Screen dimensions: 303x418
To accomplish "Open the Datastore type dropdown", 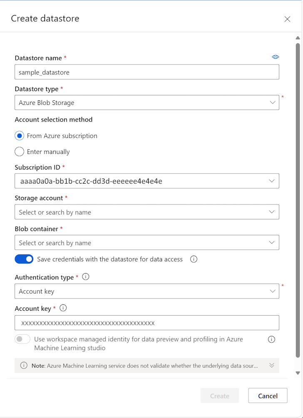I will (147, 102).
